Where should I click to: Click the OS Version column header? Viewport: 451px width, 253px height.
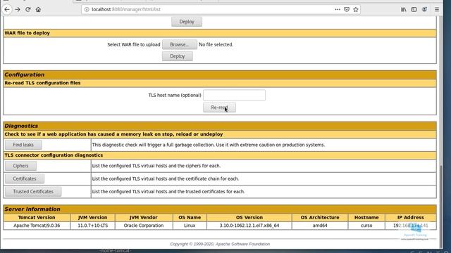pyautogui.click(x=249, y=217)
